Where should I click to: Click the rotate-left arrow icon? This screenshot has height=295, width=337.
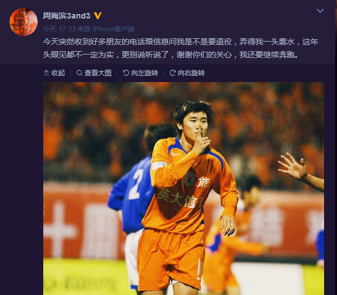(126, 73)
